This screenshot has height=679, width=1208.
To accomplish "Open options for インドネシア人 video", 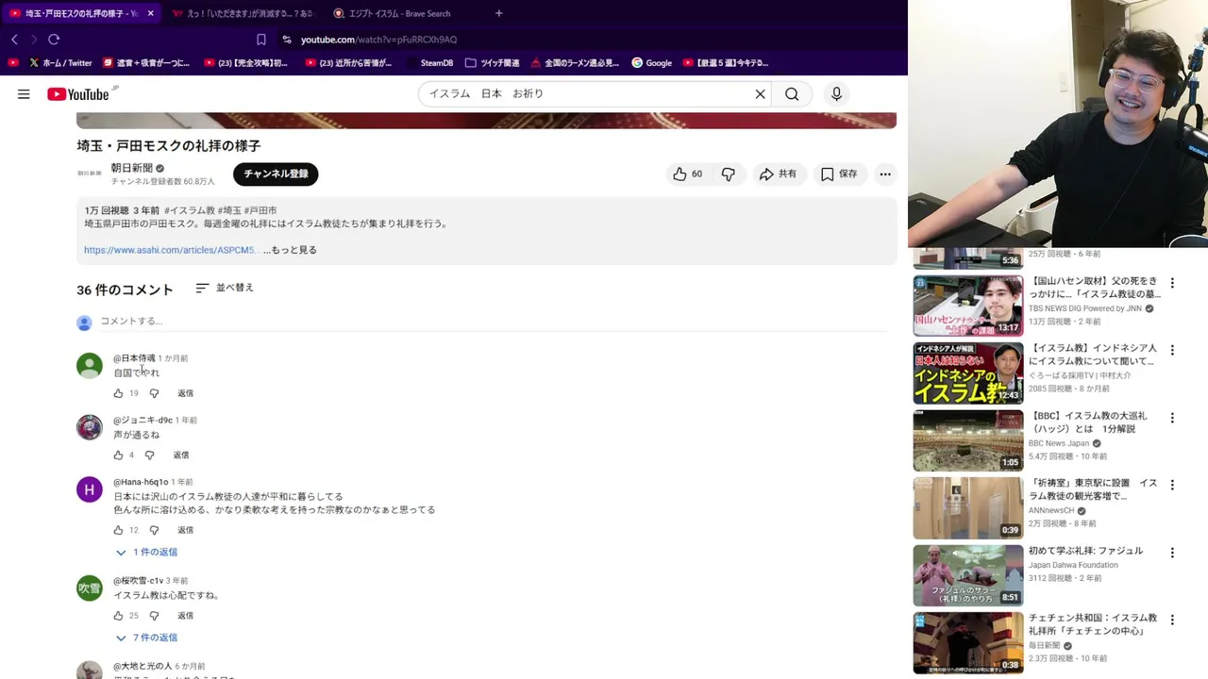I will pyautogui.click(x=1172, y=350).
